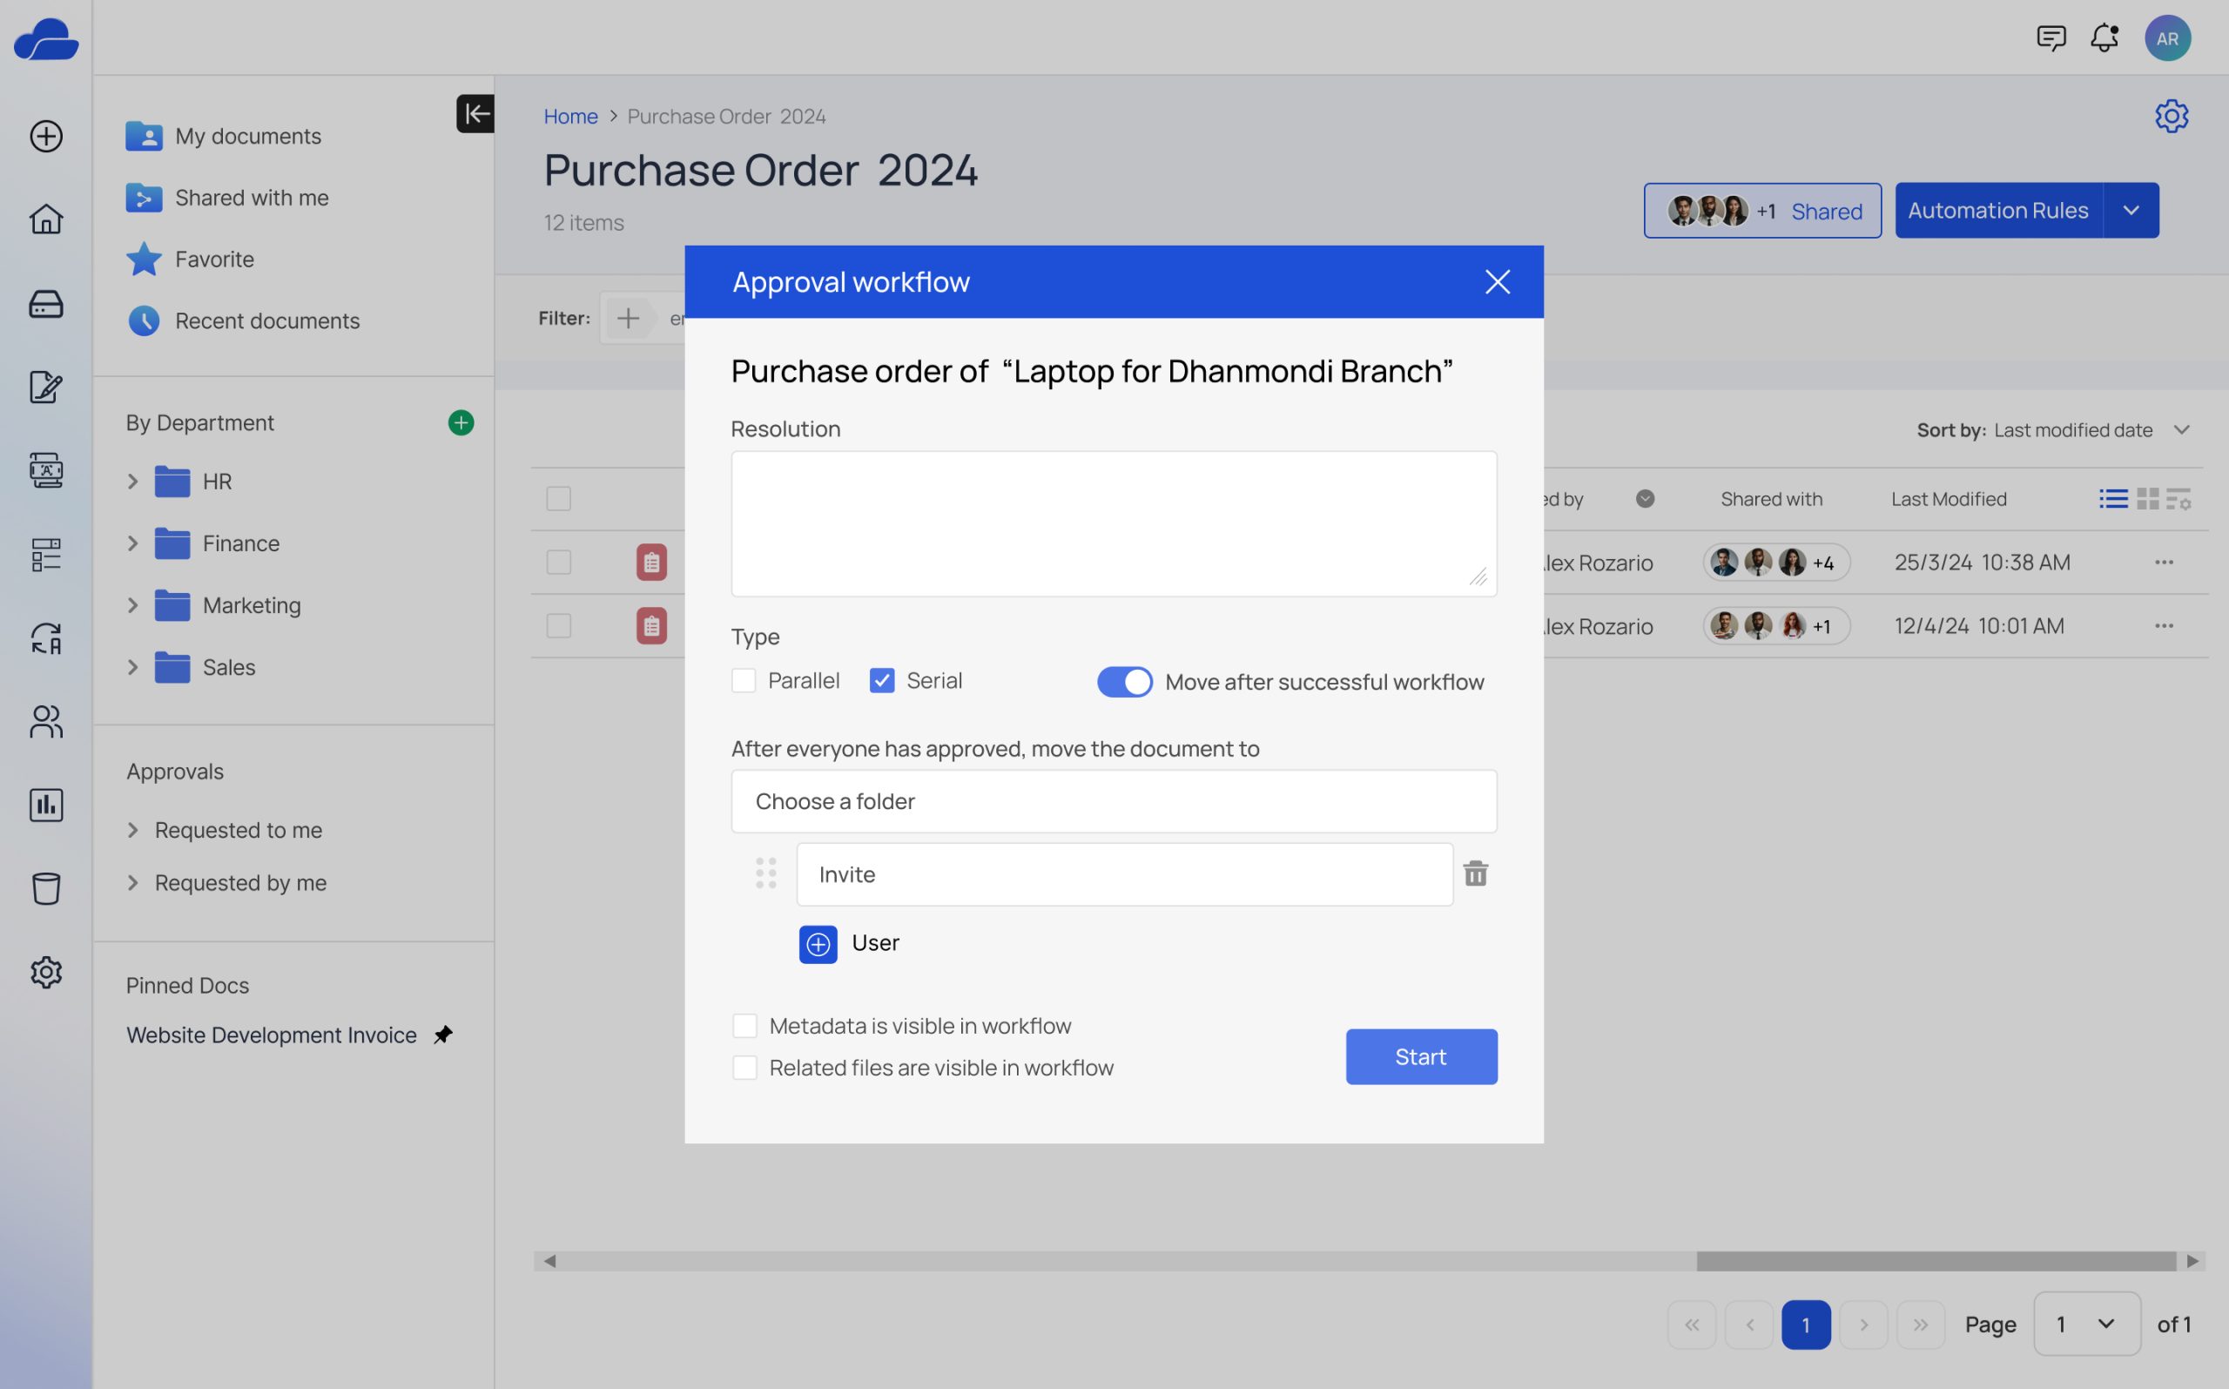Viewport: 2229px width, 1389px height.
Task: Click the Home breadcrumb link
Action: click(x=570, y=117)
